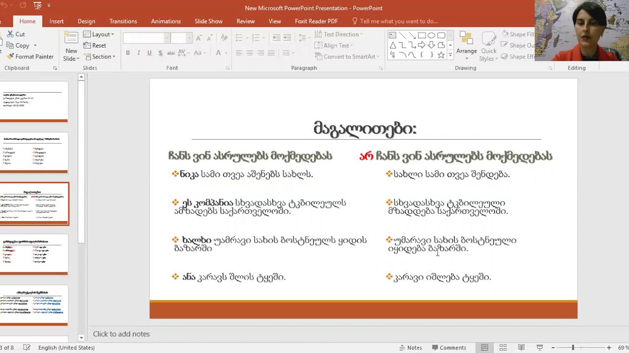Viewport: 629px width, 353px height.
Task: Select the Text Box shape in gallery
Action: (x=392, y=35)
